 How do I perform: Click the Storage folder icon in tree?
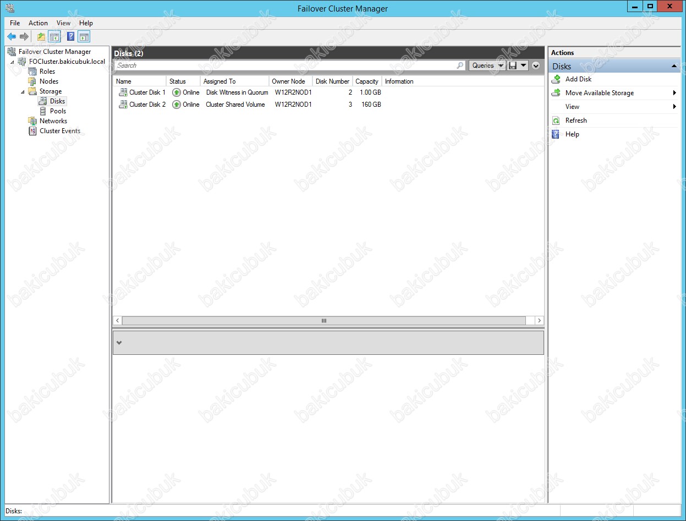click(x=32, y=91)
